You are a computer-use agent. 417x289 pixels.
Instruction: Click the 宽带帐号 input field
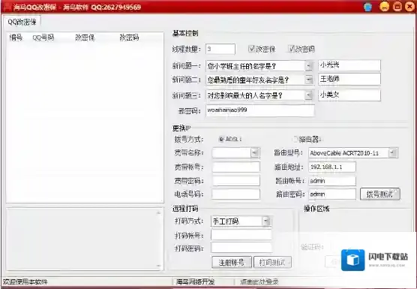click(x=236, y=167)
